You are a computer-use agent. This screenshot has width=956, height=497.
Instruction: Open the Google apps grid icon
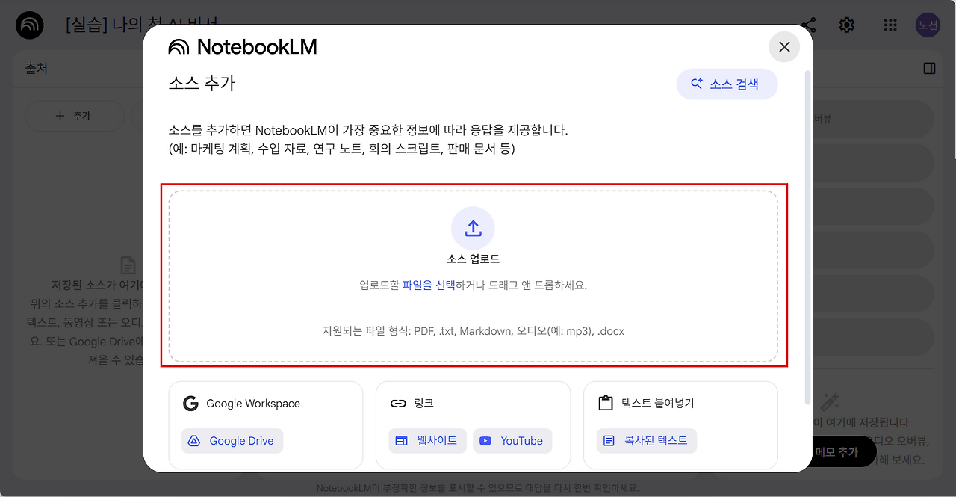click(890, 25)
